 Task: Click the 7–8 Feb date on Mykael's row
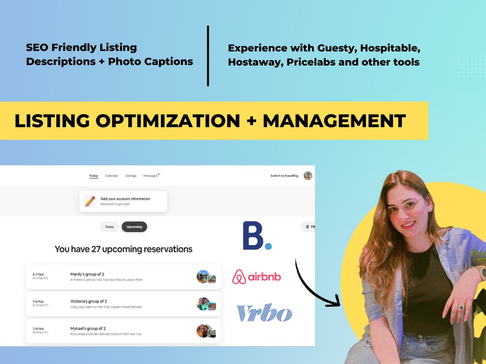pos(38,329)
